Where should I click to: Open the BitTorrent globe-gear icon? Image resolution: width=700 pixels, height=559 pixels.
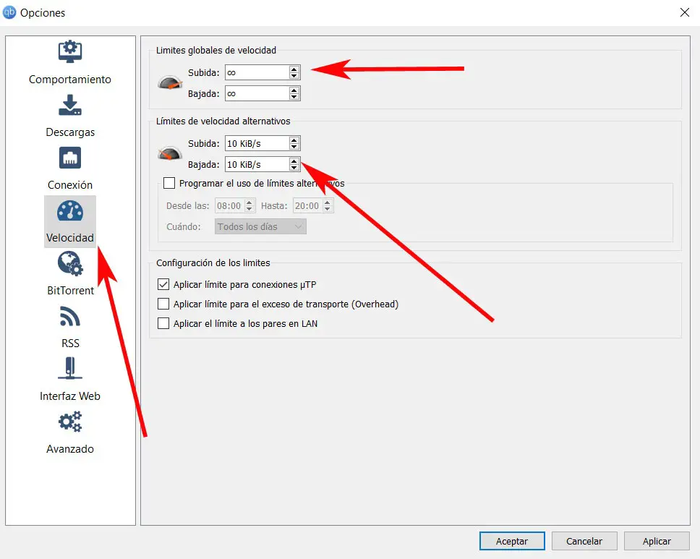(x=70, y=263)
